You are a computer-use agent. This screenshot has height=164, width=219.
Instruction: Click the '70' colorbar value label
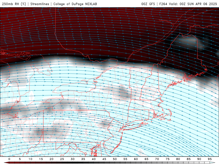(157, 159)
